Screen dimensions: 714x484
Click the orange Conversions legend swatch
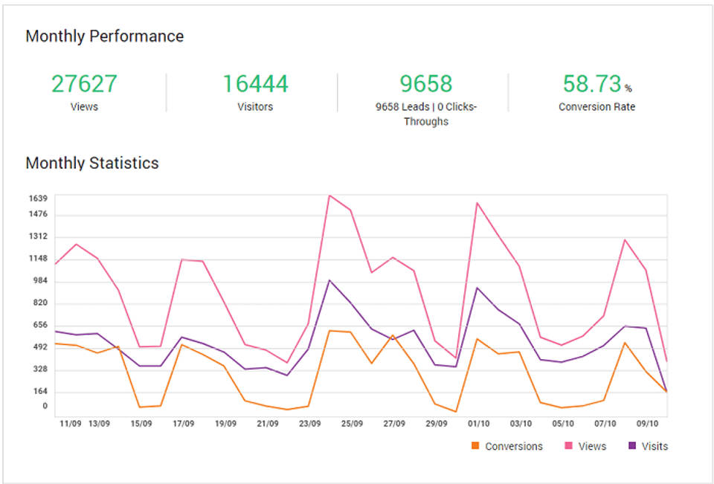tap(475, 446)
